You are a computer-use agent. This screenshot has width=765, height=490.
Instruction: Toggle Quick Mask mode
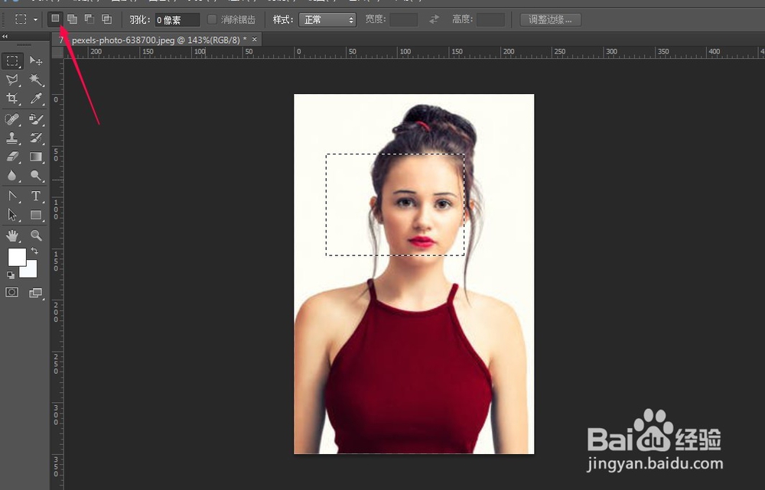click(x=12, y=292)
